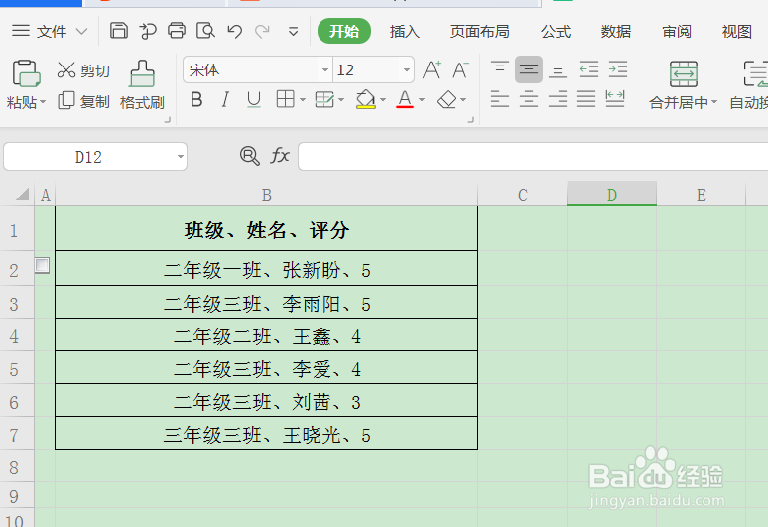
Task: Switch to the 数据 tab
Action: (615, 32)
